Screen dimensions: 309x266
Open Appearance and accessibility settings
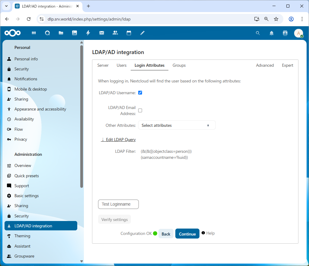pos(41,109)
